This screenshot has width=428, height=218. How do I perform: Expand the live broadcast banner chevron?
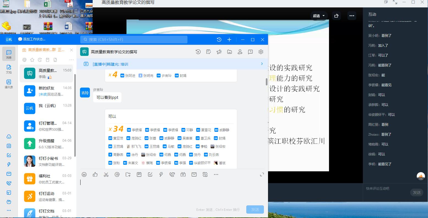[x=262, y=64]
